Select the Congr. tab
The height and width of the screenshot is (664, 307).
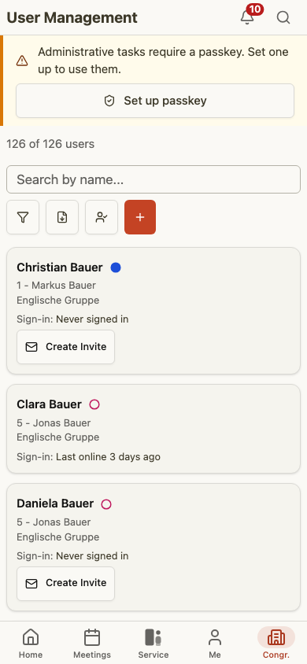coord(276,644)
